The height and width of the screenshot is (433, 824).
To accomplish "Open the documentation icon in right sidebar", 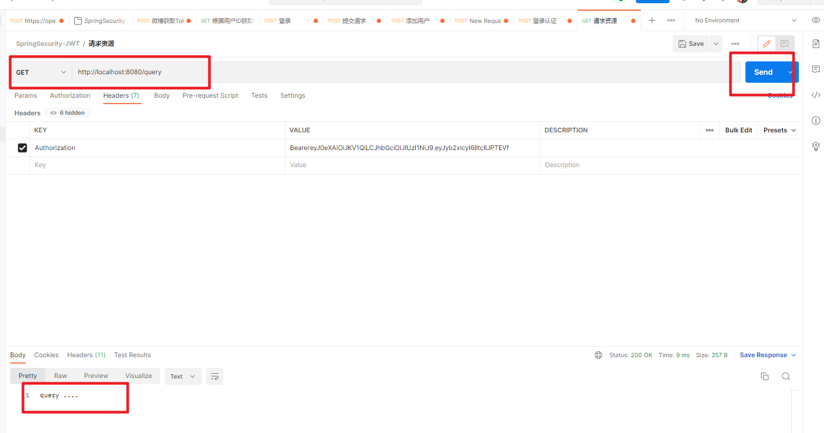I will [815, 44].
